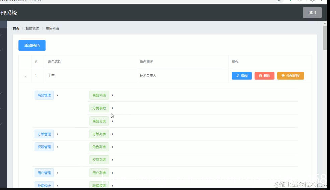Viewport: 330px width, 190px height.
Task: Click the 分类参数 permission tag
Action: 99,108
